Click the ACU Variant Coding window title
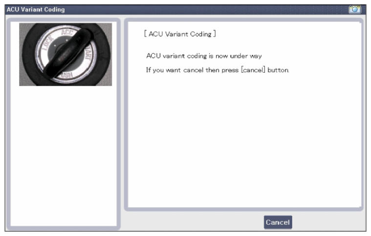This screenshot has width=371, height=236. point(36,9)
